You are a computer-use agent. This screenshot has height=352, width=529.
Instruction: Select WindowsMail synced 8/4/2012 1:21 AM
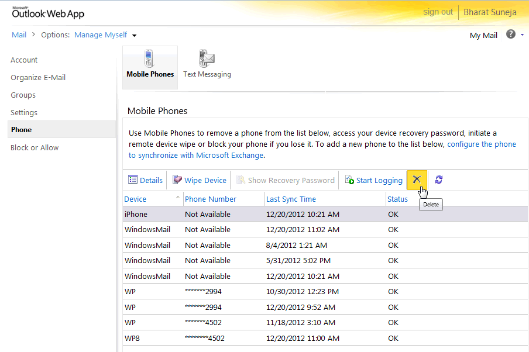pos(325,245)
